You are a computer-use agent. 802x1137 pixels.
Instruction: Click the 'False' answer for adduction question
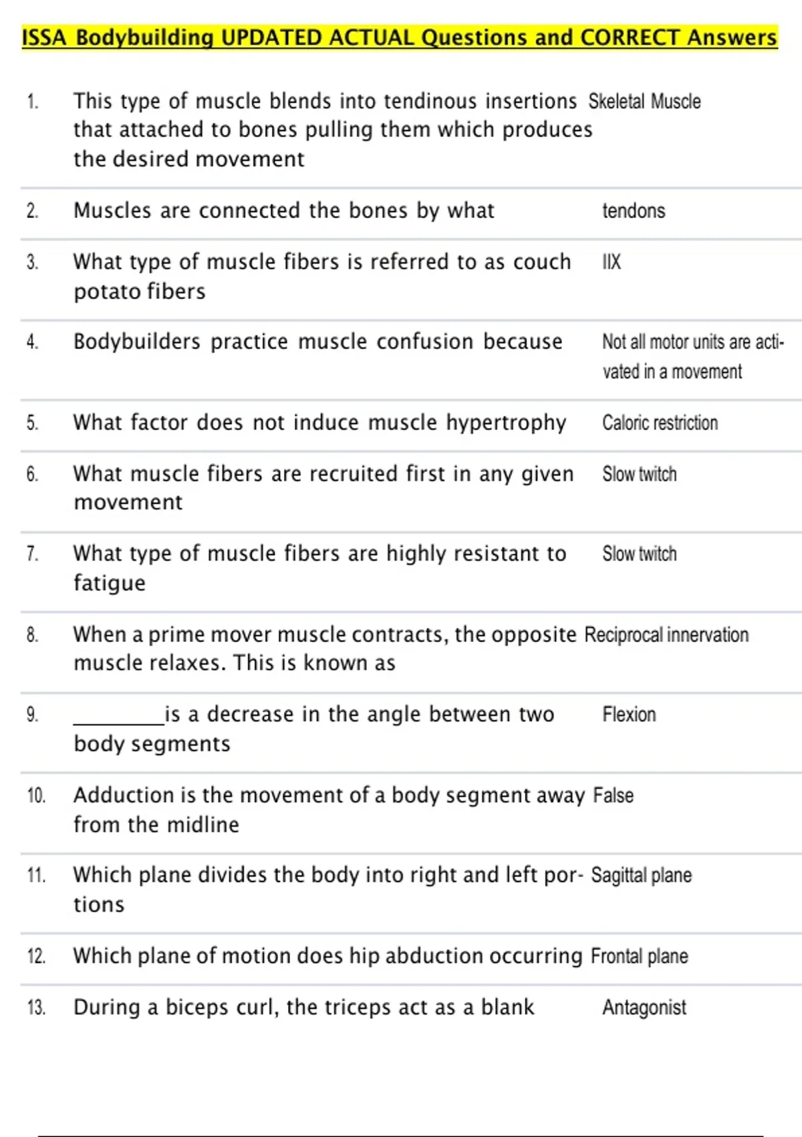point(614,795)
